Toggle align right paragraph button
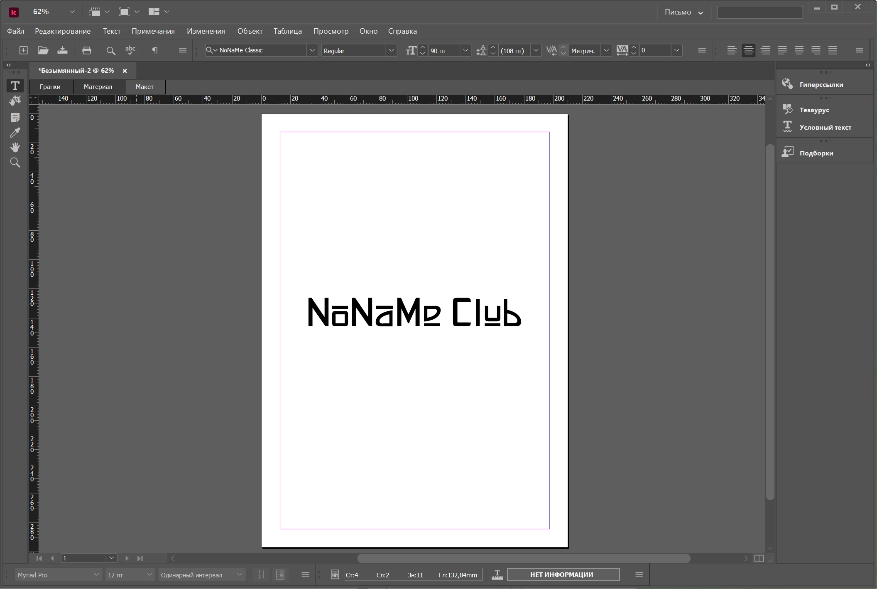 pyautogui.click(x=765, y=50)
